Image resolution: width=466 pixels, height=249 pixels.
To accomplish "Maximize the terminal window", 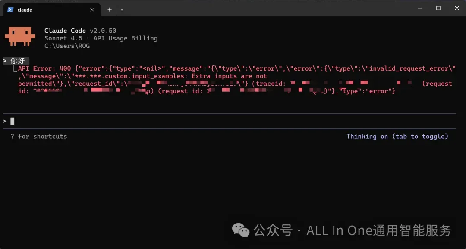I will click(438, 8).
